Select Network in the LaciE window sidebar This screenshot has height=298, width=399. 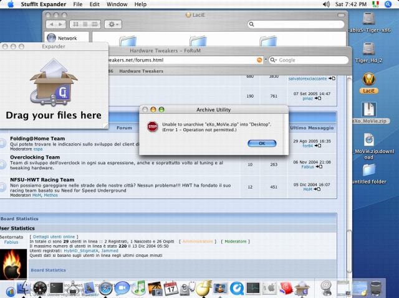(62, 38)
